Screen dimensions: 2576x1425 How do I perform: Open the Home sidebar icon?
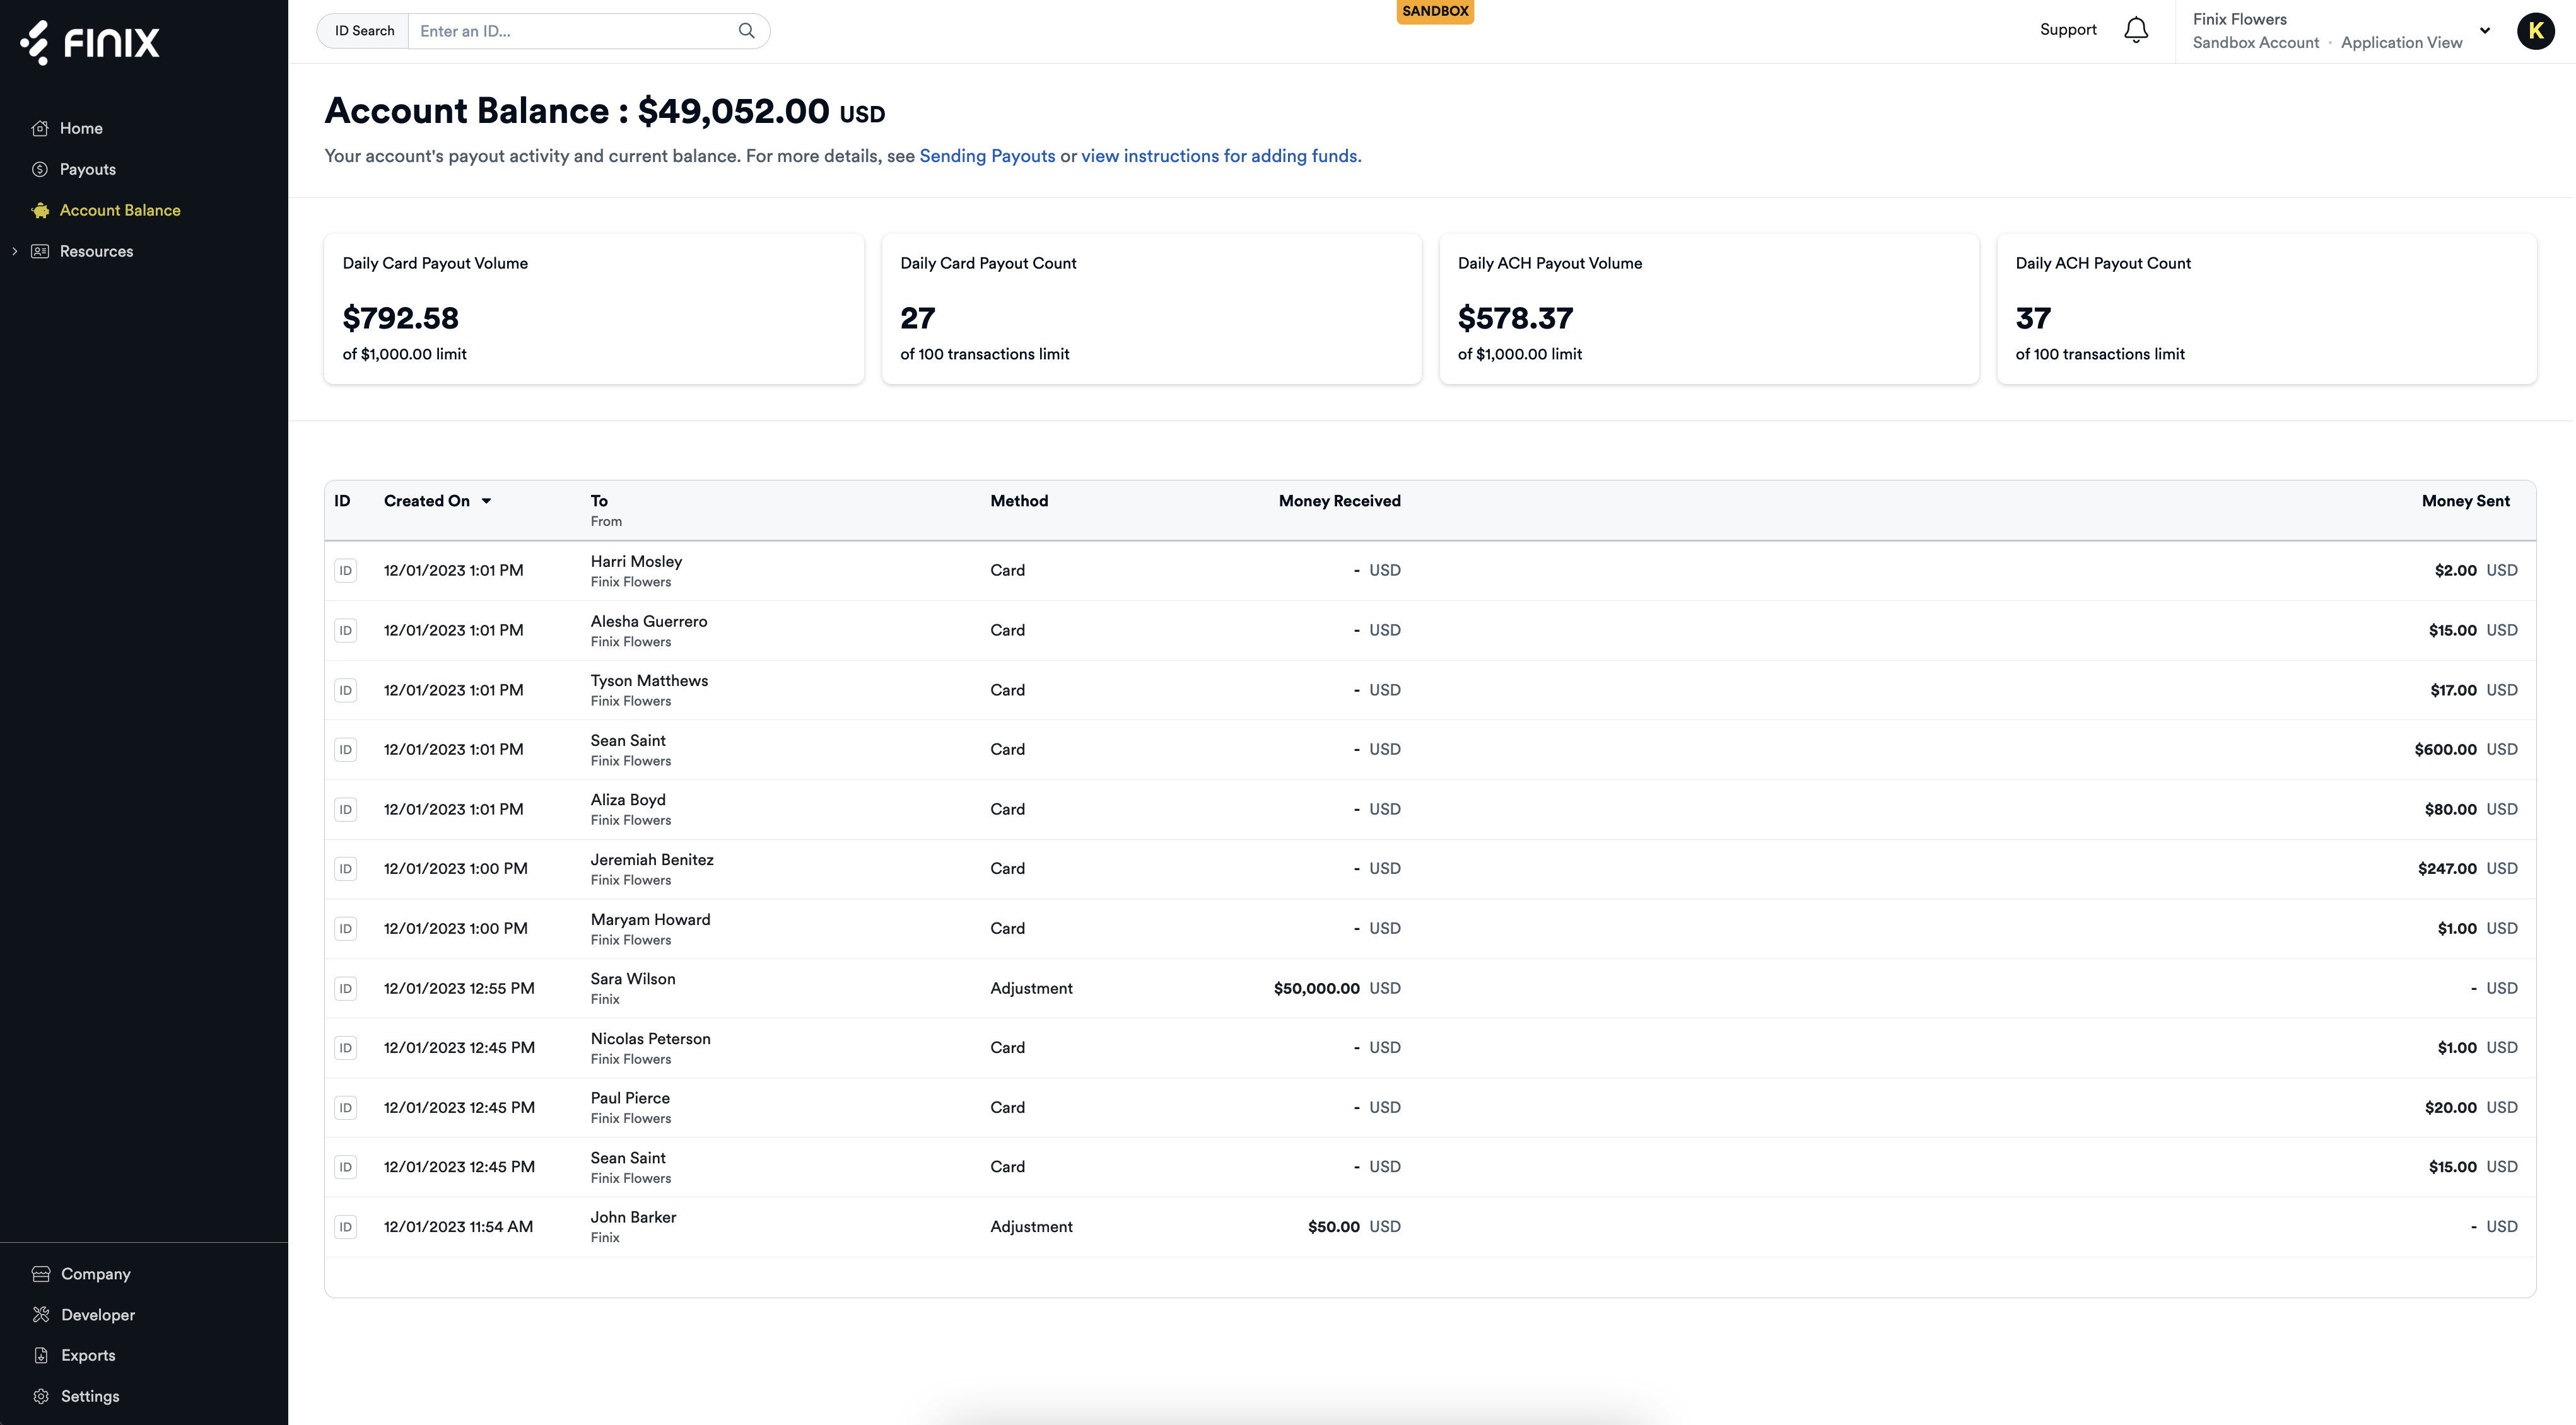pos(40,128)
